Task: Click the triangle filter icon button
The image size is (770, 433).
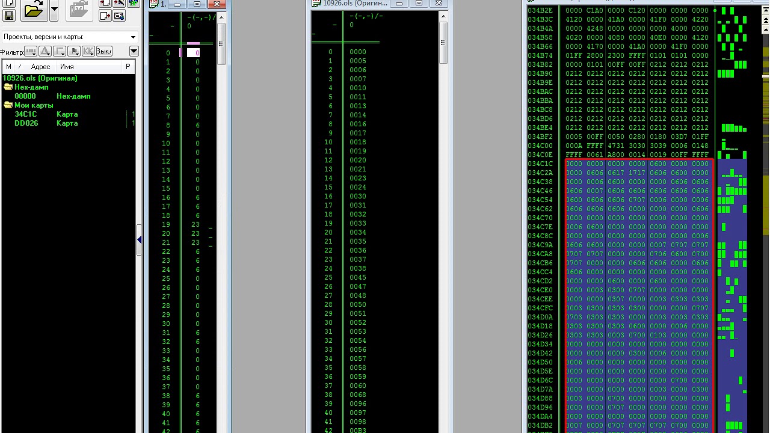Action: click(x=45, y=51)
